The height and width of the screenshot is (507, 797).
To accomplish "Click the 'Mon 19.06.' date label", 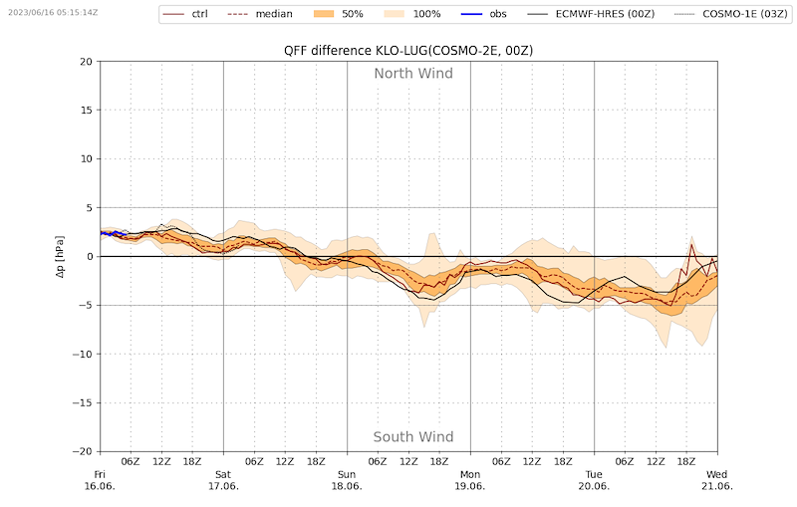I will [x=470, y=480].
